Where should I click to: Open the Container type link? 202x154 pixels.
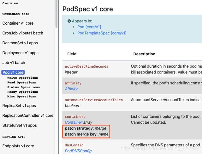coord(74,122)
